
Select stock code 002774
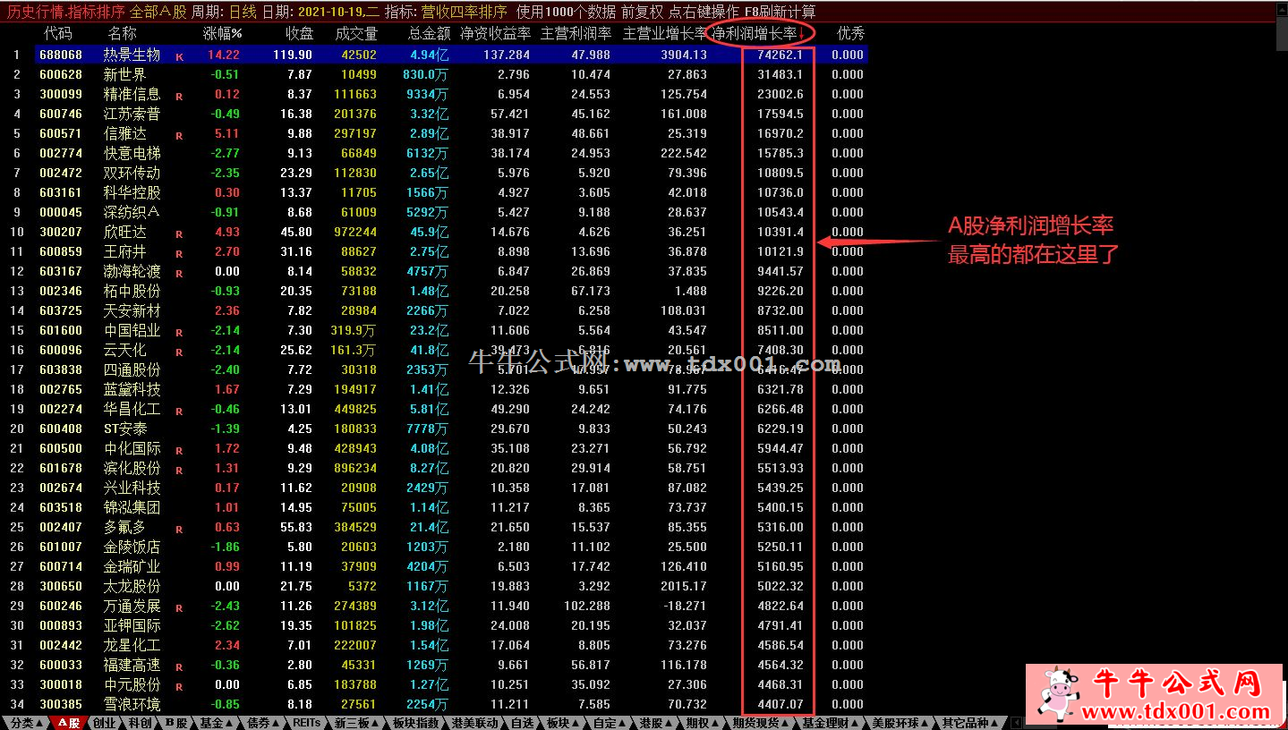(x=61, y=153)
